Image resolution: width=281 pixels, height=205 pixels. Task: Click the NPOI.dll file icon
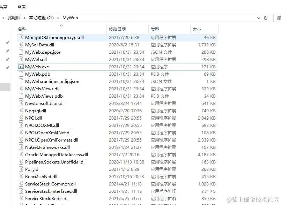21,118
